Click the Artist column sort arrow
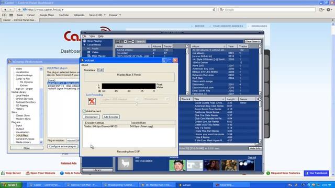335x188 pixels. 149,46
